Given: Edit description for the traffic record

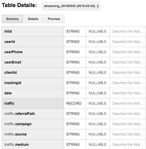Looking at the screenshot, I should coord(128,103).
